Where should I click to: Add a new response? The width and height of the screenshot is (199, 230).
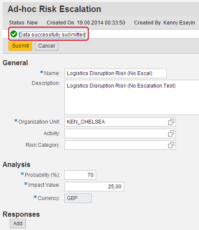pyautogui.click(x=18, y=224)
